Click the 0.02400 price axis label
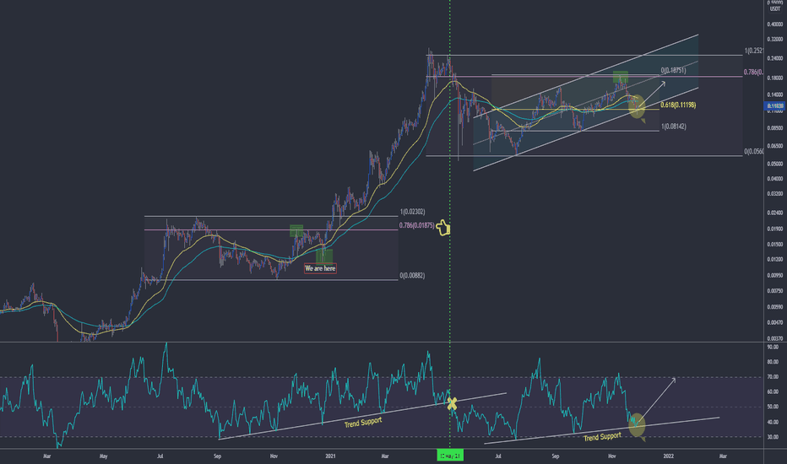 (775, 213)
